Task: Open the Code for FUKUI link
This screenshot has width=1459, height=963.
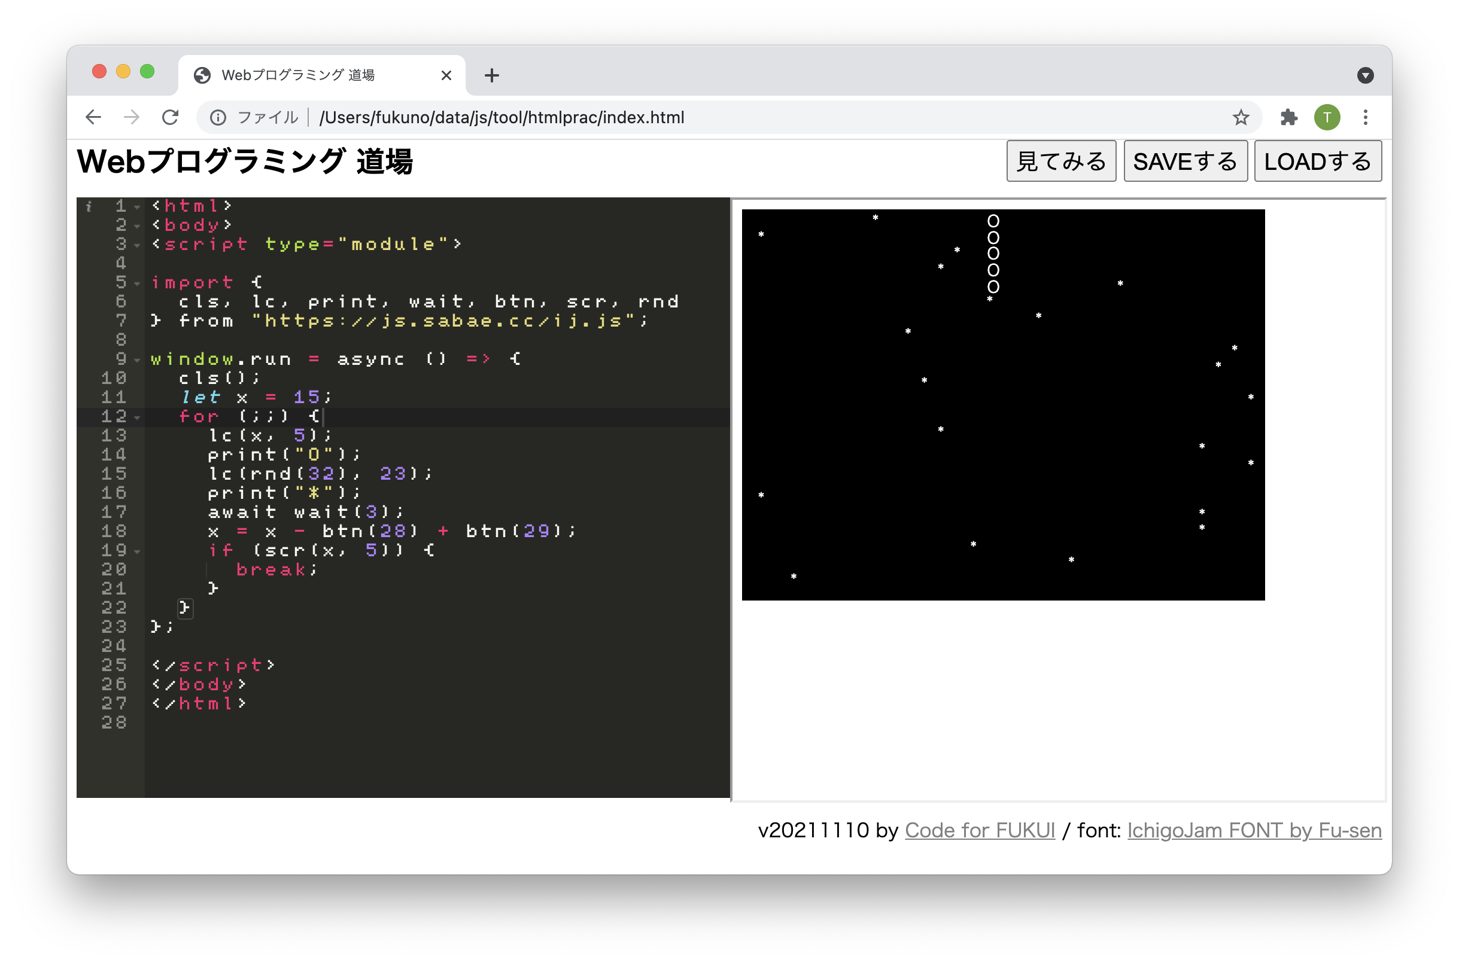Action: point(979,830)
